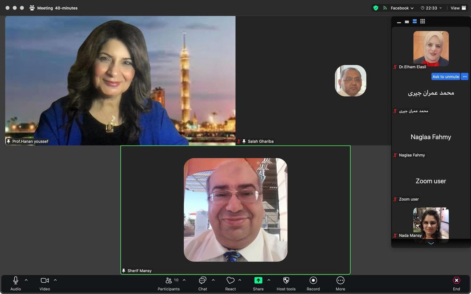Open the View layout menu

pyautogui.click(x=458, y=8)
